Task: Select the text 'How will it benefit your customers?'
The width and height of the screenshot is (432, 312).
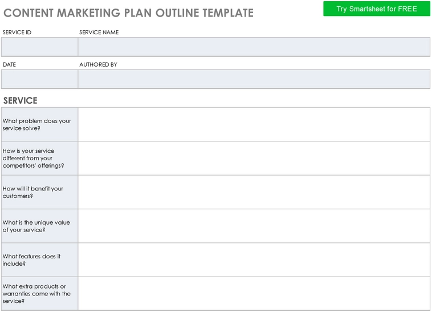Action: pyautogui.click(x=33, y=192)
